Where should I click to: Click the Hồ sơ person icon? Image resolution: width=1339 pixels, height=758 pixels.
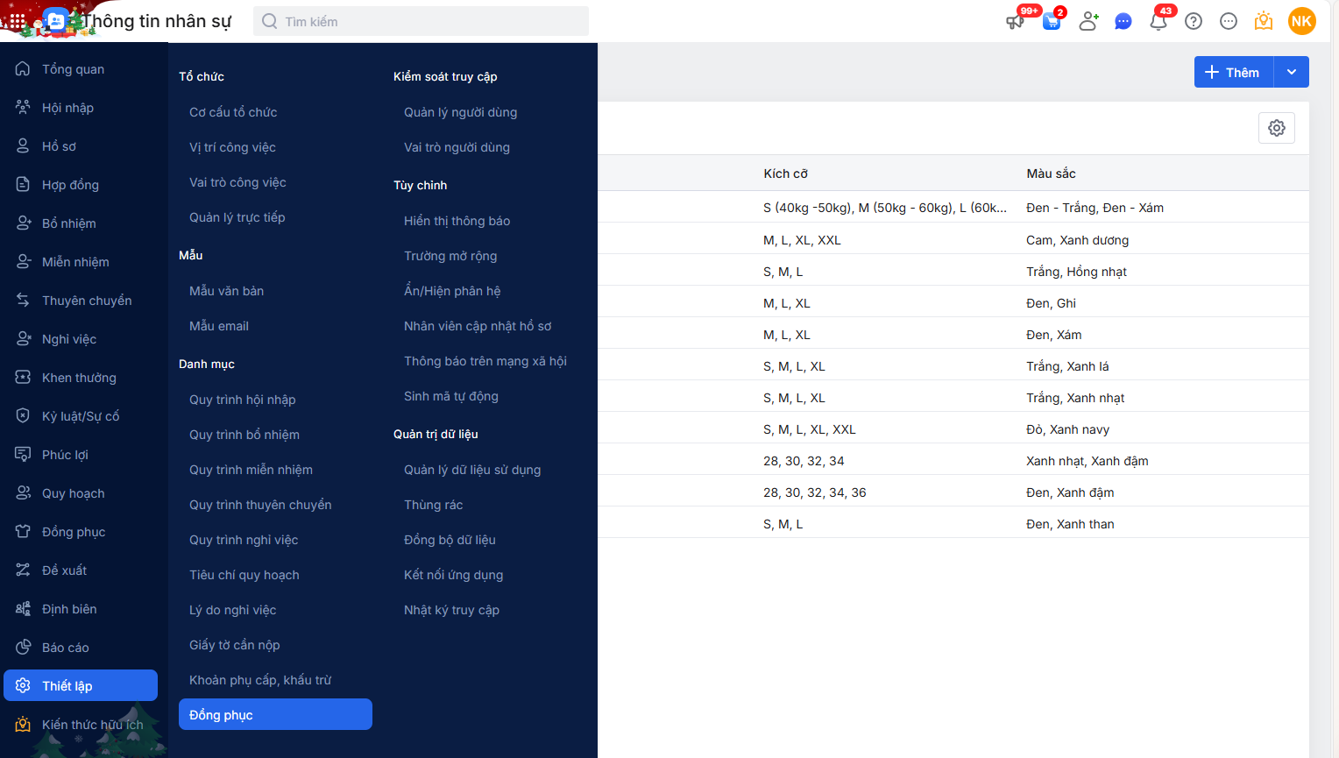point(24,145)
